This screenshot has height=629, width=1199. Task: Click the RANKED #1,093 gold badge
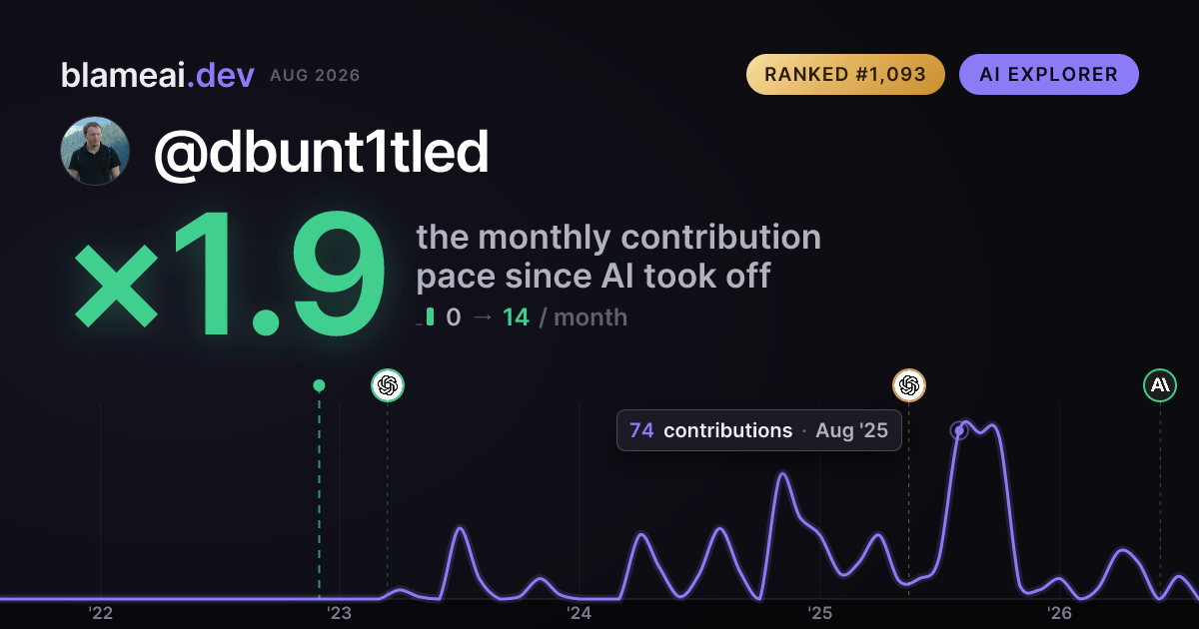pos(845,75)
